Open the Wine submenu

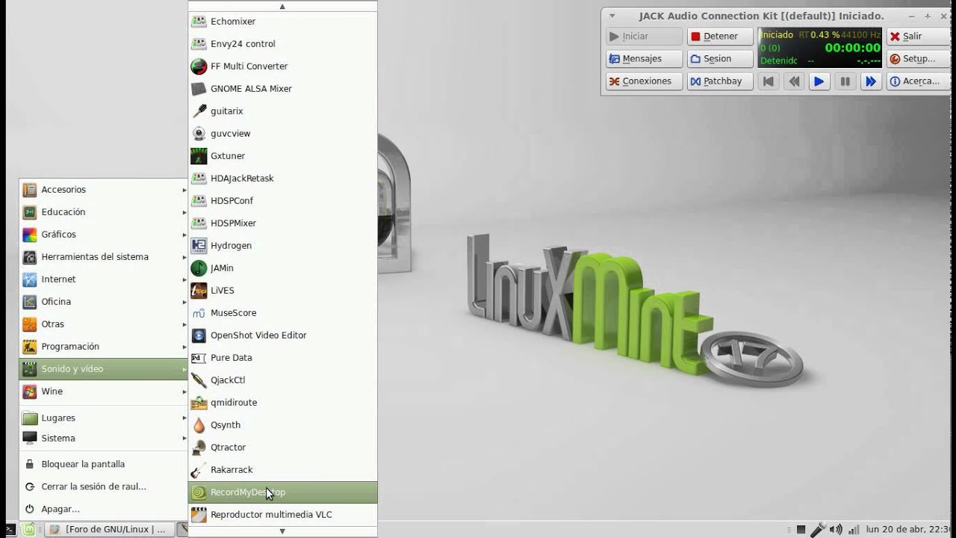(x=103, y=392)
